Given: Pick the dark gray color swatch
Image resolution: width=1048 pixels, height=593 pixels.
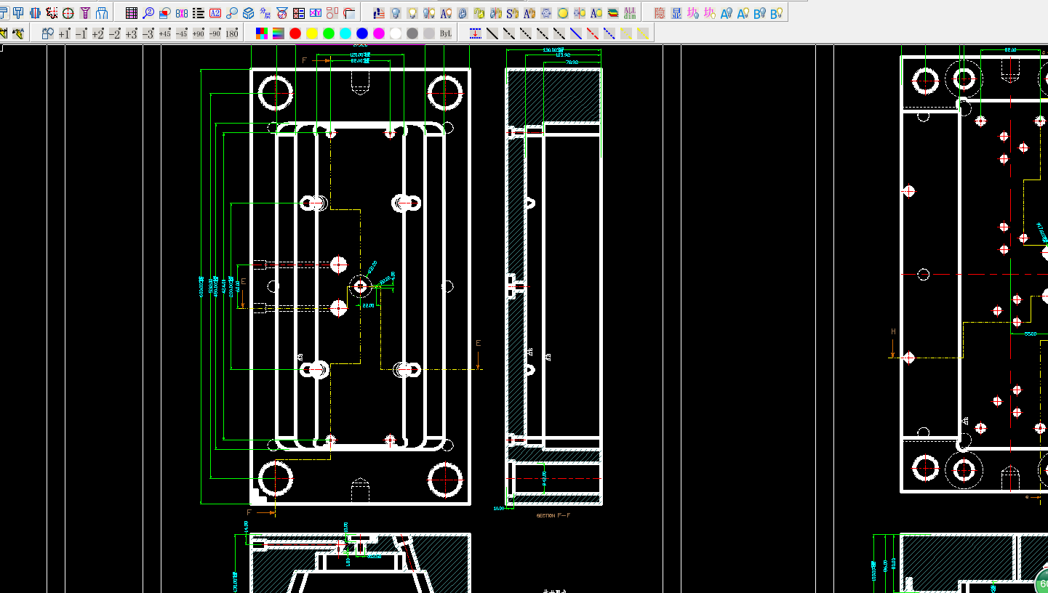Looking at the screenshot, I should (412, 33).
